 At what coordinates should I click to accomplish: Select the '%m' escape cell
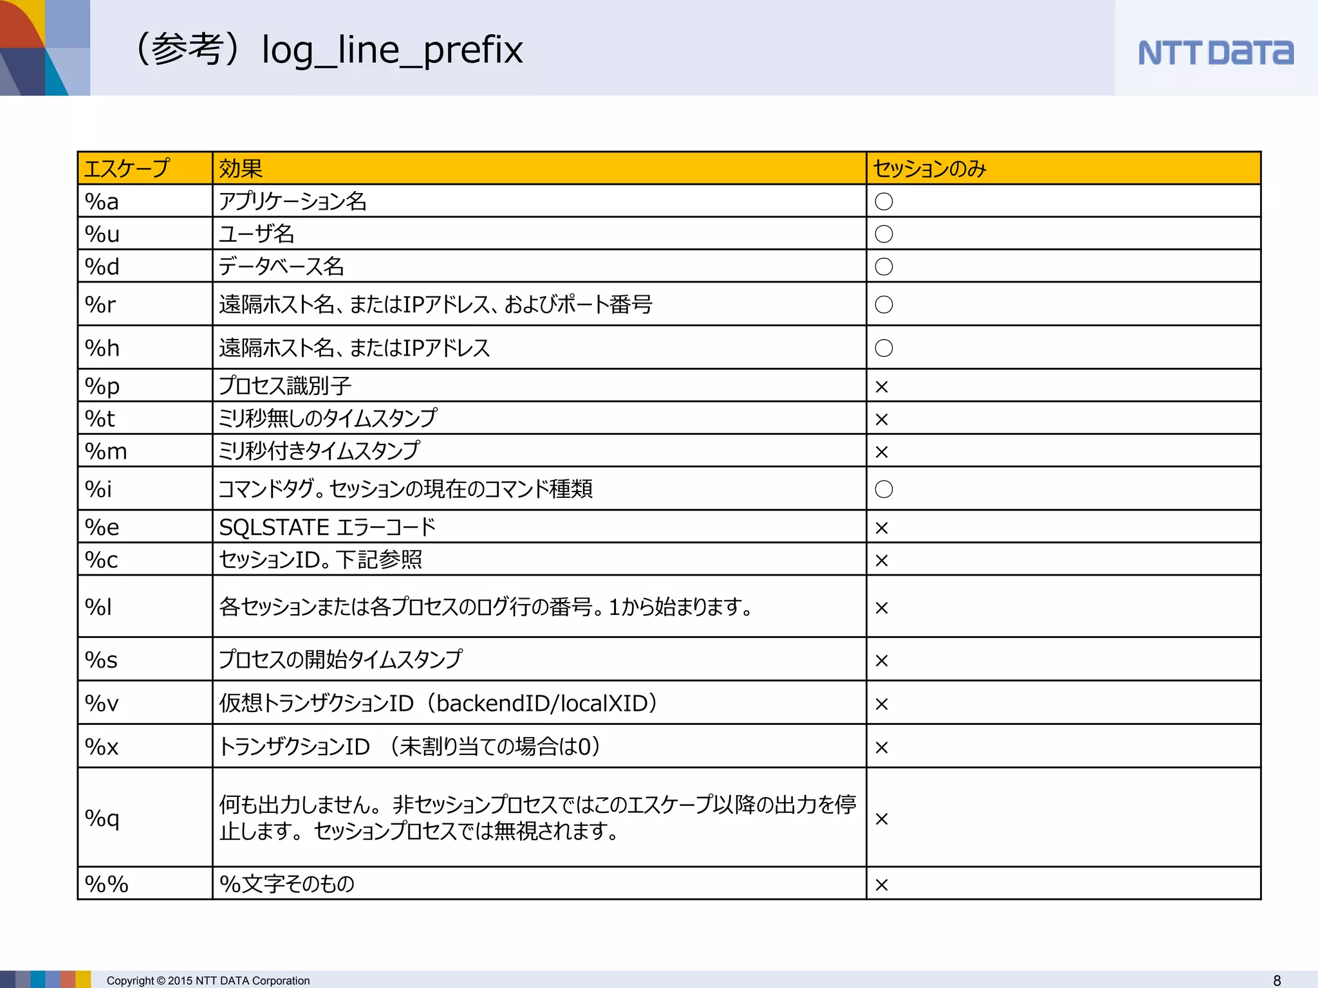point(145,451)
